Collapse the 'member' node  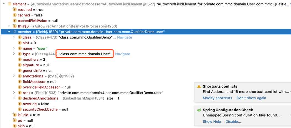[9, 32]
